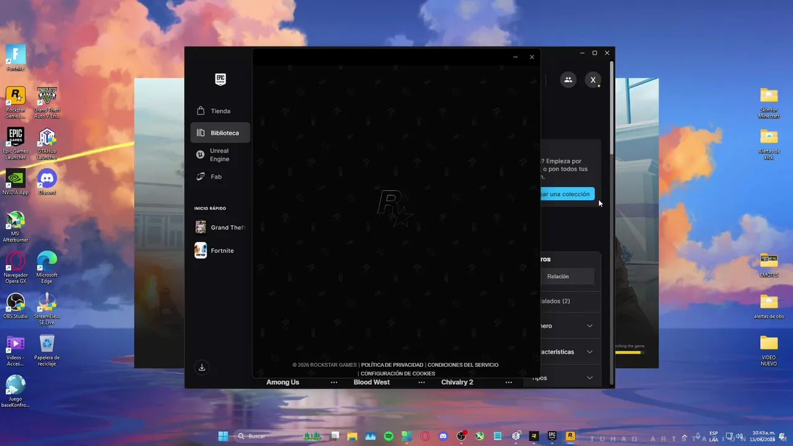Open the VIDEO NUEVO folder

point(769,349)
